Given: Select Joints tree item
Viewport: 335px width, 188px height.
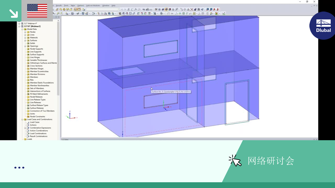Looking at the screenshot, I should coord(32,114).
